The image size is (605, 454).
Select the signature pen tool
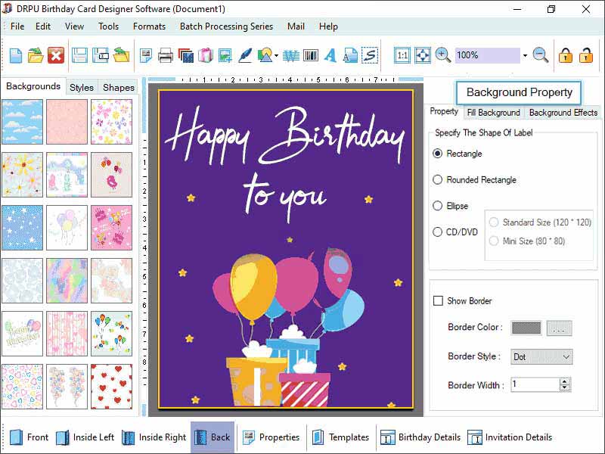(x=244, y=54)
